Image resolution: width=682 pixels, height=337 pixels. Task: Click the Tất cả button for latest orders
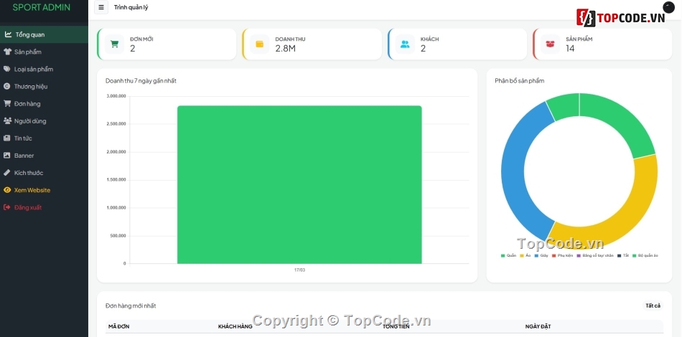click(653, 305)
